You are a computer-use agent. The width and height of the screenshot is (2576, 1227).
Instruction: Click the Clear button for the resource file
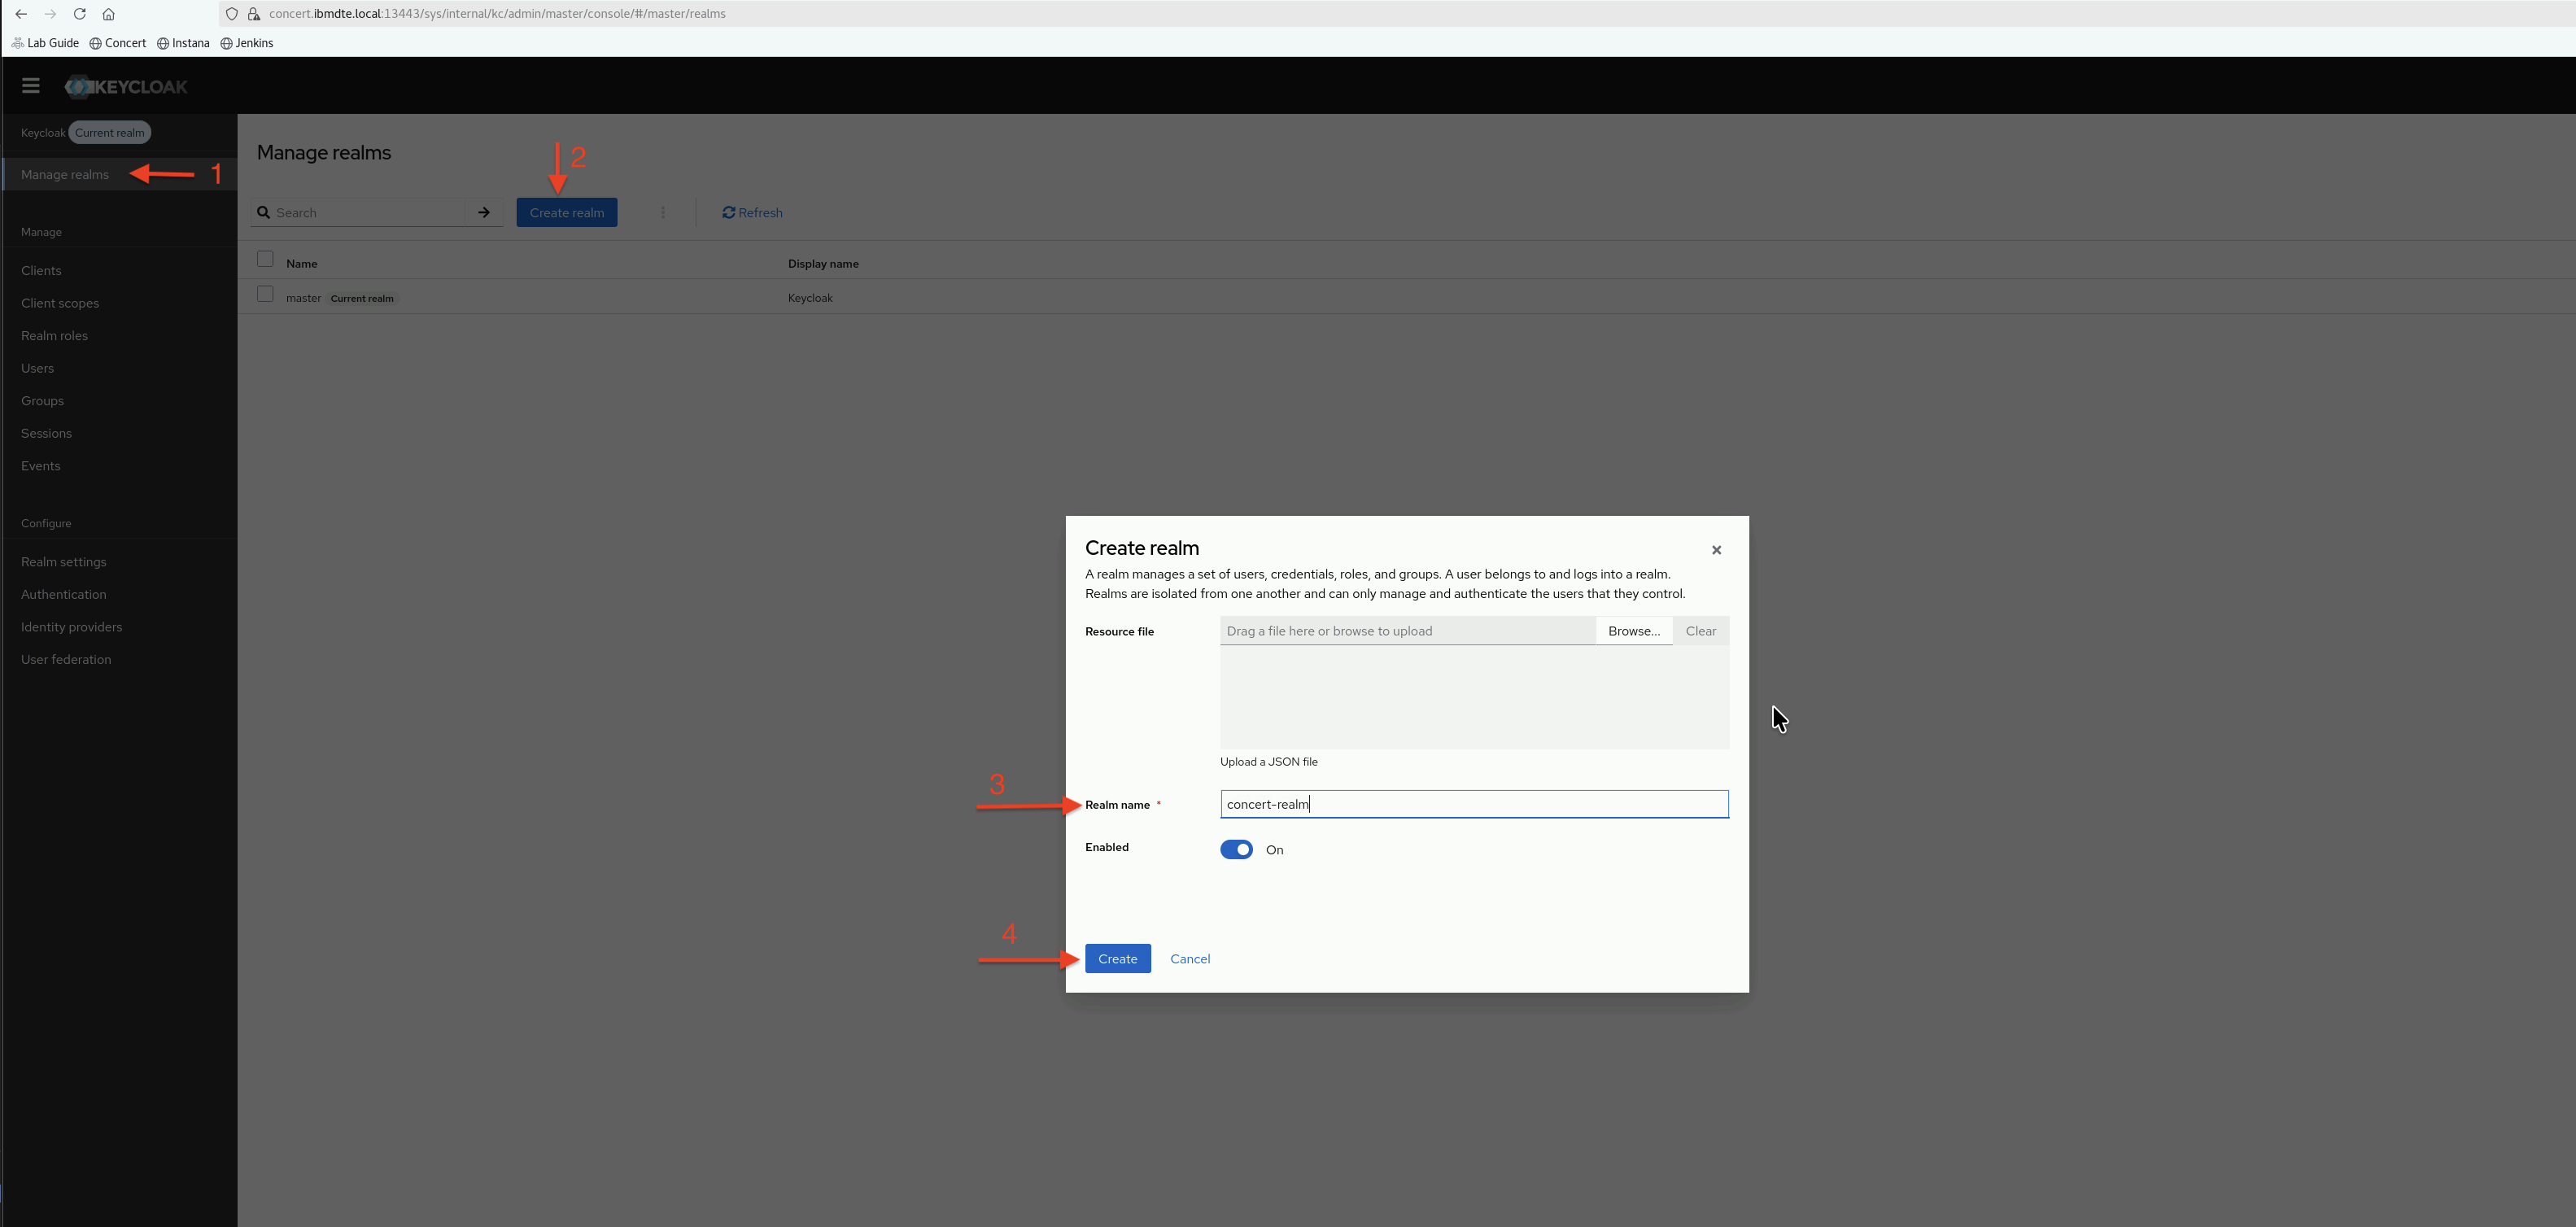click(x=1700, y=631)
